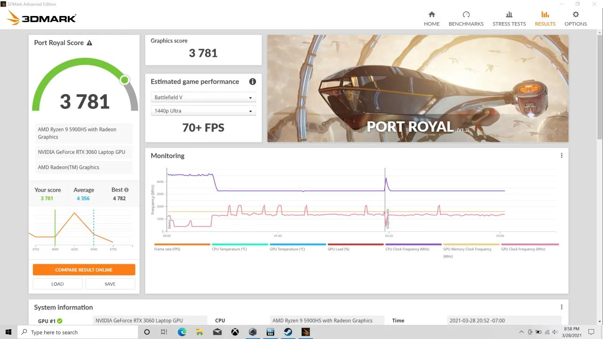The width and height of the screenshot is (603, 339).
Task: Click the GPU #1 green check icon
Action: coord(60,321)
